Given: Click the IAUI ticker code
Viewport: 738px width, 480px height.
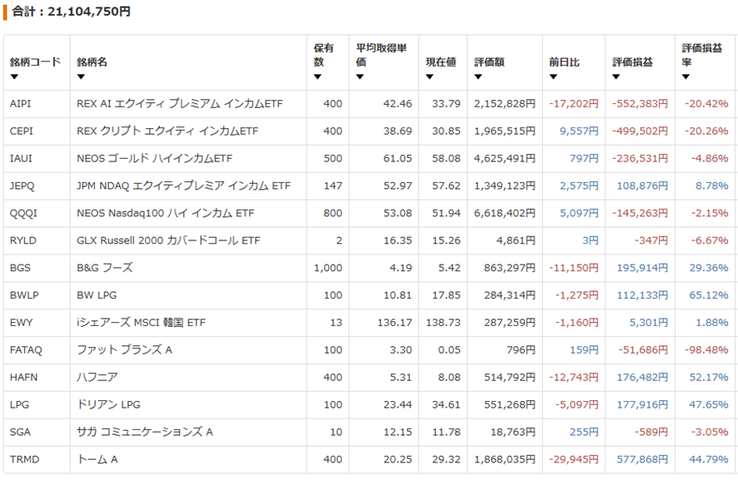Looking at the screenshot, I should click(21, 158).
